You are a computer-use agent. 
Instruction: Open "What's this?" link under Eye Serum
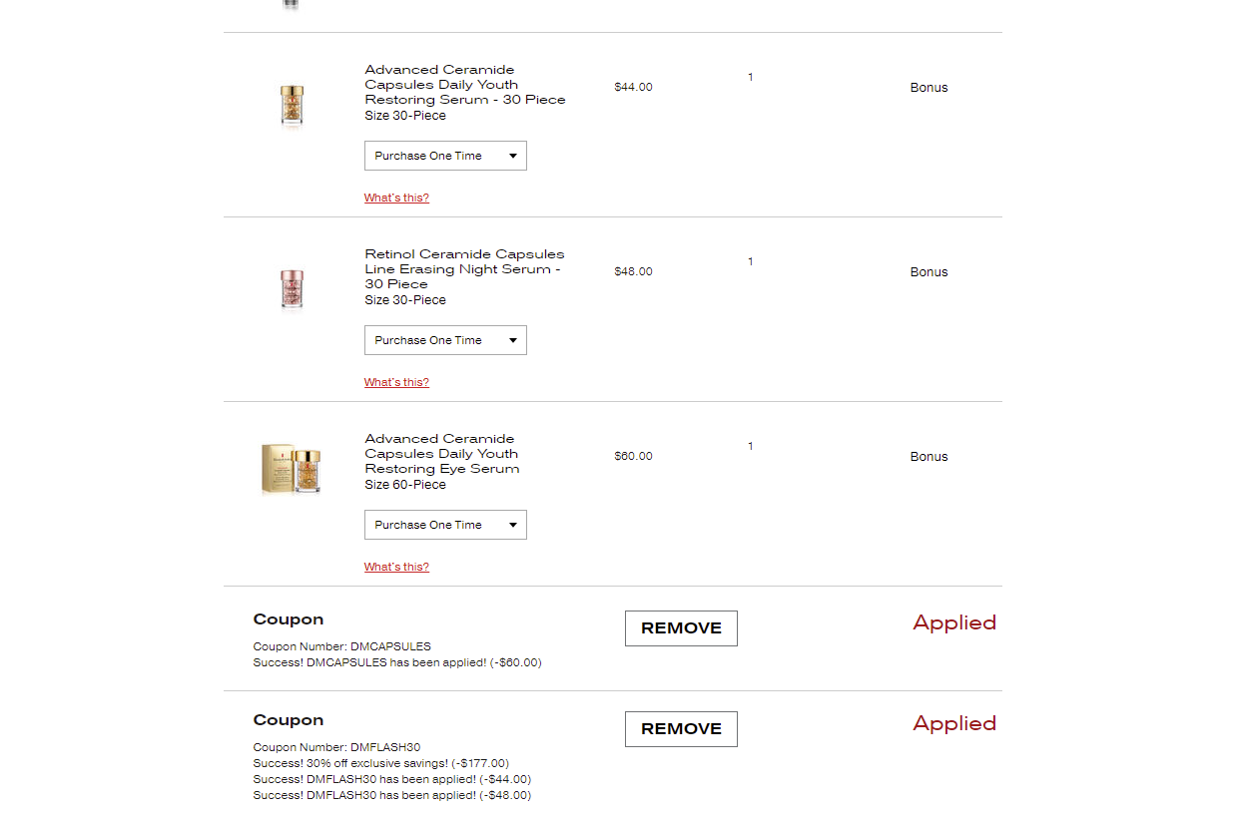click(396, 567)
